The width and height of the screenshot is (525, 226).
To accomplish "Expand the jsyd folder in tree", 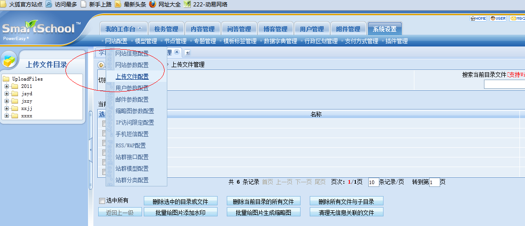I will click(7, 93).
